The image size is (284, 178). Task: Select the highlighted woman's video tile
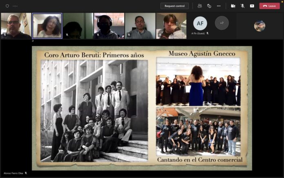point(47,26)
